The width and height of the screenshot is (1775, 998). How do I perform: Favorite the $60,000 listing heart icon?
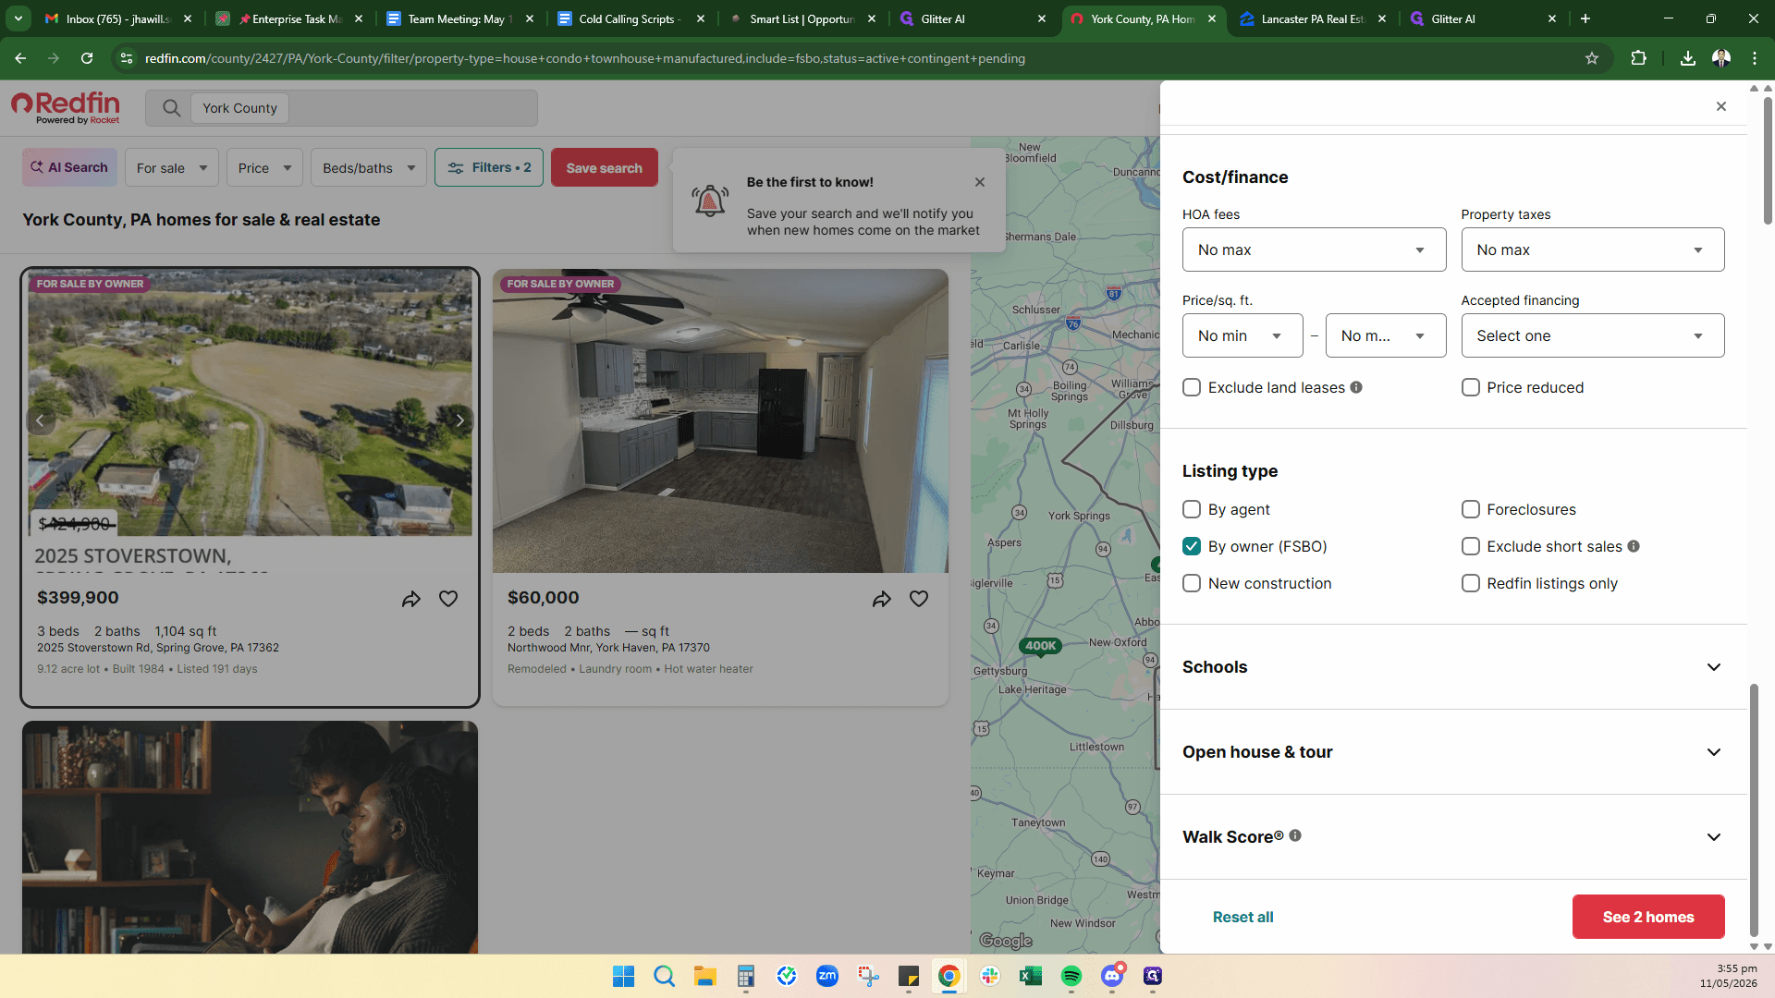coord(919,599)
